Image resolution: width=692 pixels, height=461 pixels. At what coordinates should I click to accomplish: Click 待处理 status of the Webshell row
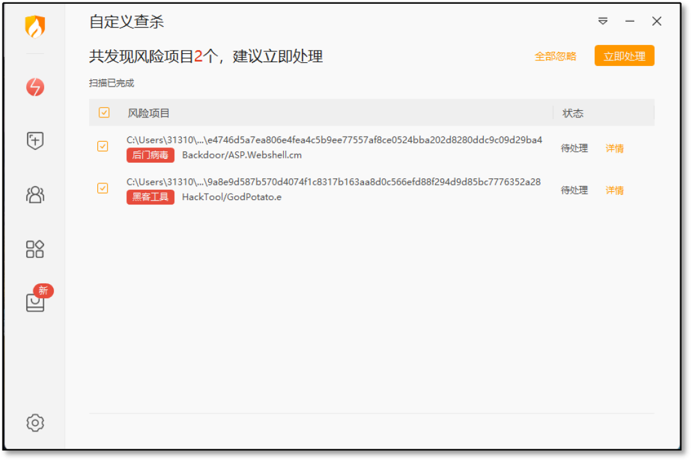[574, 148]
